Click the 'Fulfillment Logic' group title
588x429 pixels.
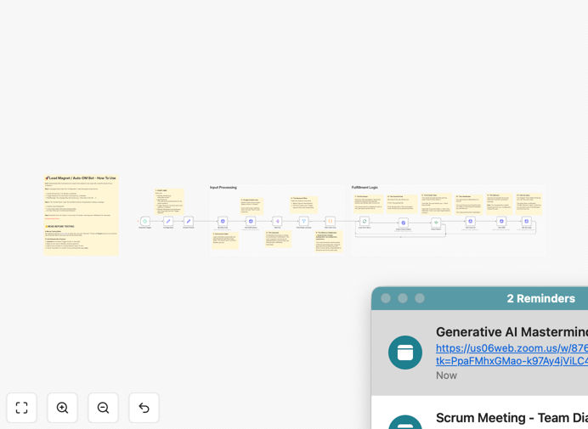click(365, 187)
